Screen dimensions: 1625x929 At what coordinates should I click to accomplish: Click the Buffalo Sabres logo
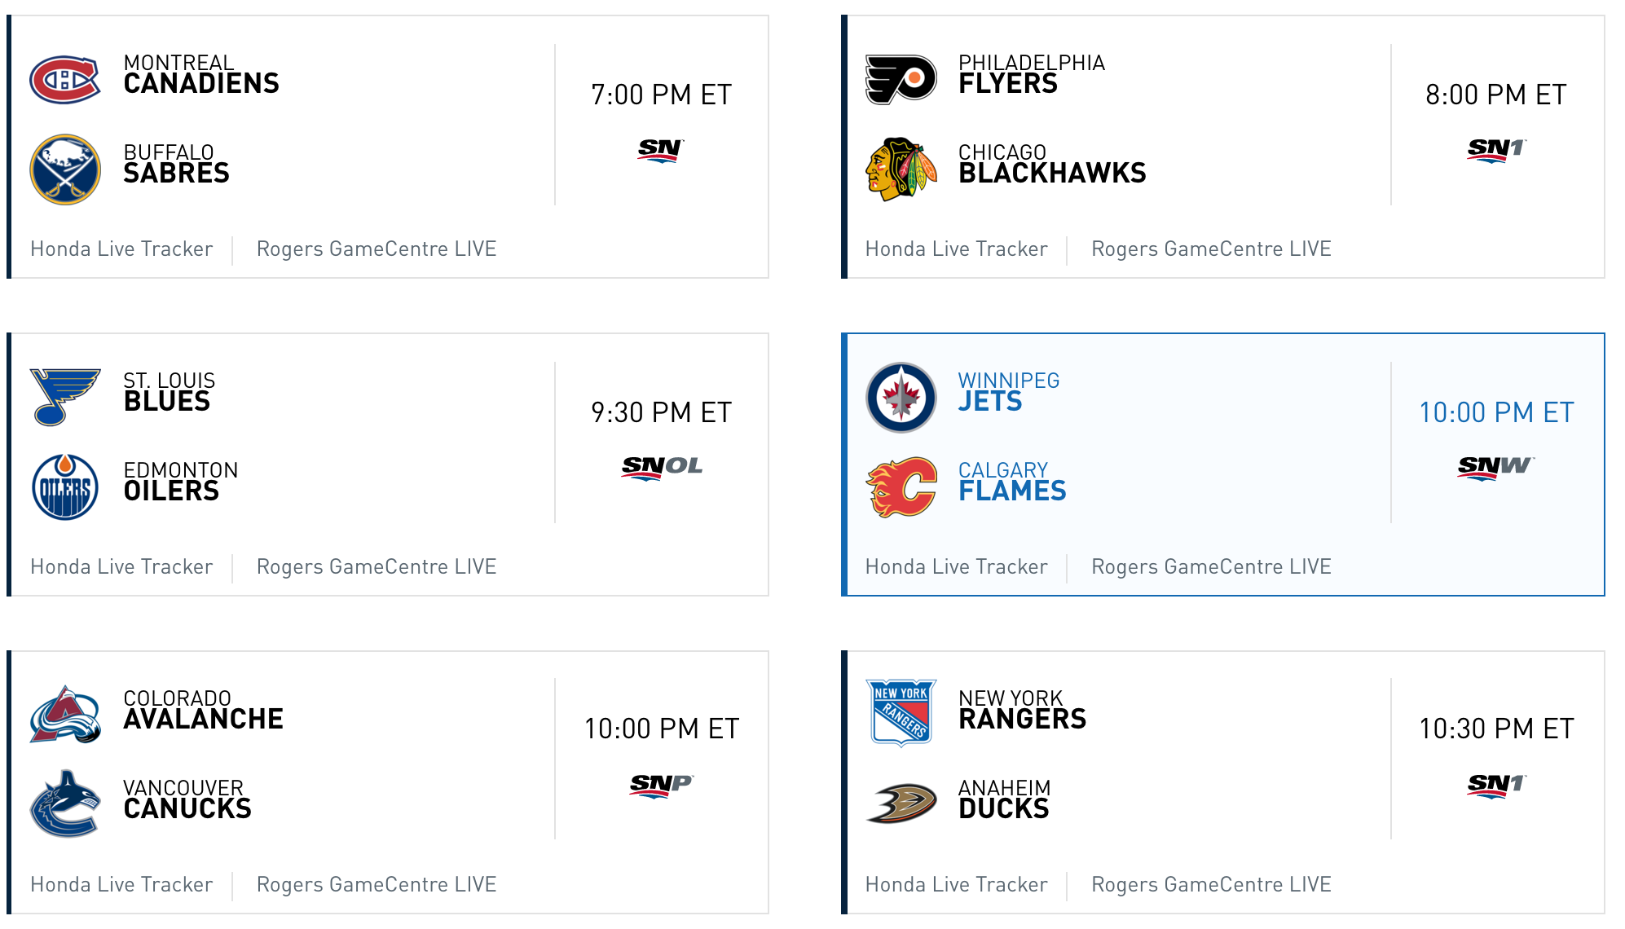coord(65,170)
